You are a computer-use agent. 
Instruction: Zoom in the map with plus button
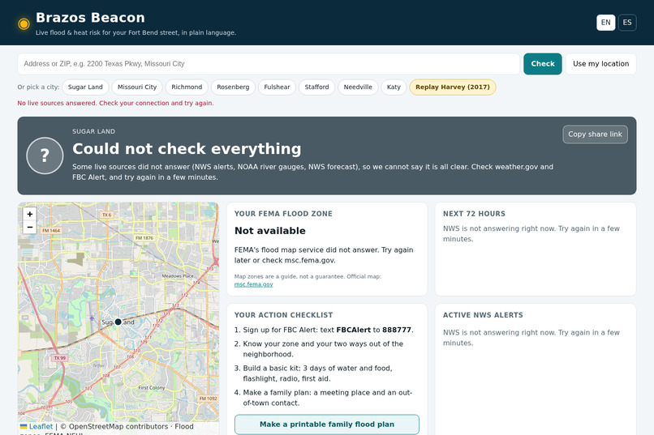tap(29, 214)
